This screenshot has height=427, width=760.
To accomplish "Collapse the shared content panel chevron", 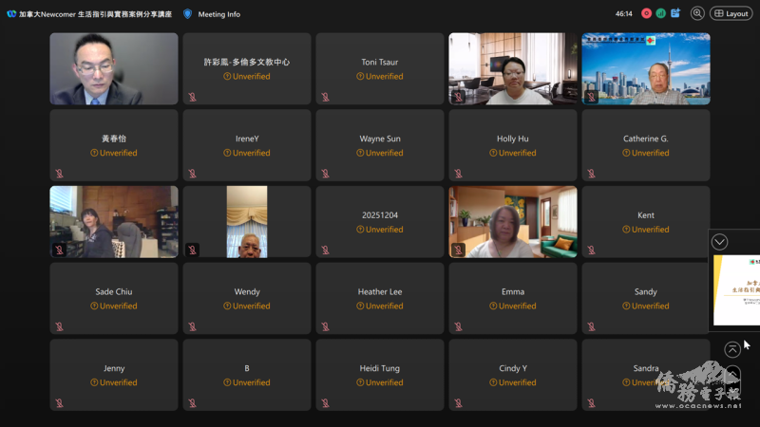I will pyautogui.click(x=719, y=242).
